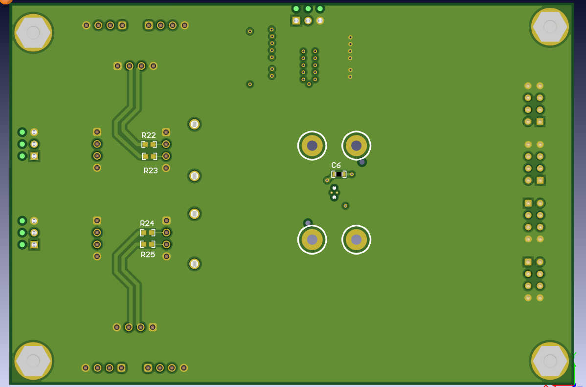Click the topmost green LED pad on left edge
The image size is (586, 387).
click(x=22, y=131)
